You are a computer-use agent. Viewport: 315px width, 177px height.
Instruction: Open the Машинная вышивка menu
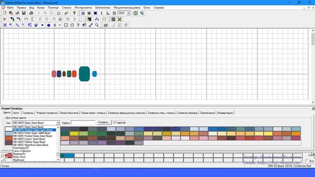point(127,7)
